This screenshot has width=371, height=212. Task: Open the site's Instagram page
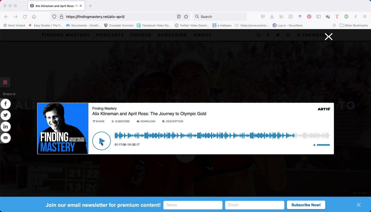click(x=259, y=35)
